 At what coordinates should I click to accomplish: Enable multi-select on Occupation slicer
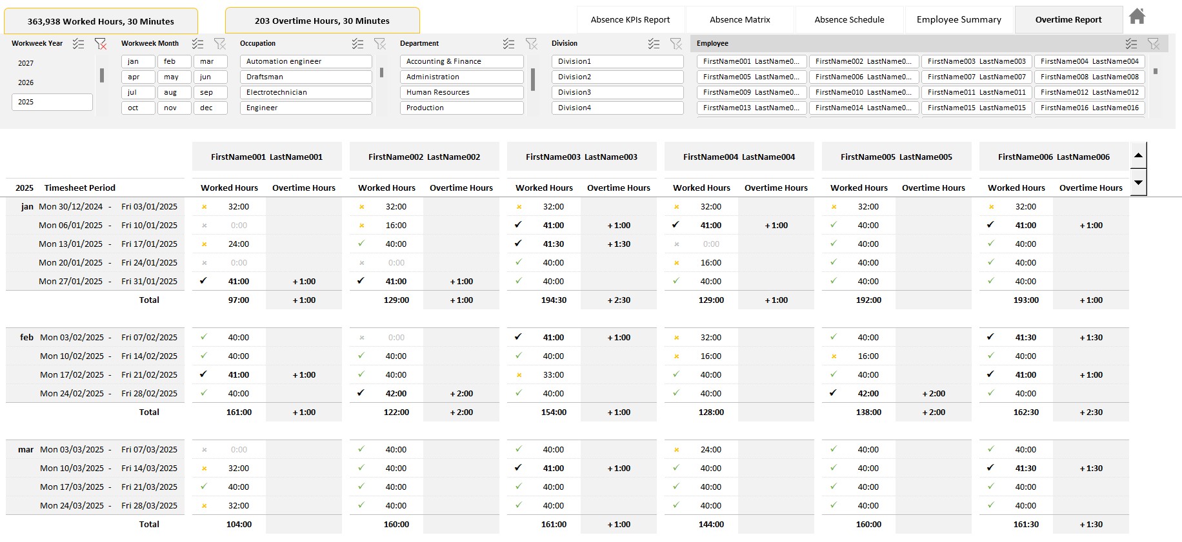tap(357, 44)
